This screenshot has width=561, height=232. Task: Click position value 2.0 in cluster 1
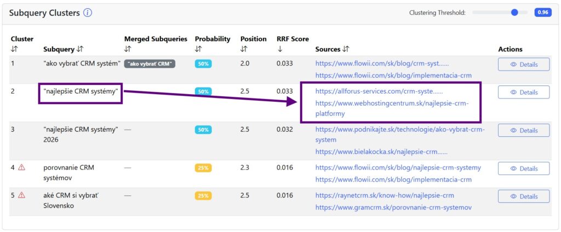(x=245, y=63)
